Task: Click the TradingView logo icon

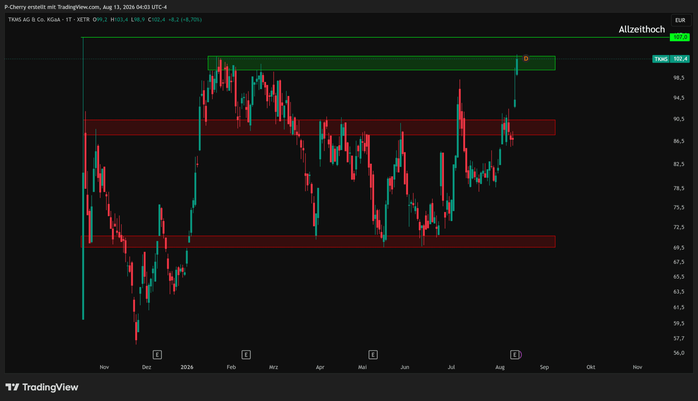Action: 12,387
